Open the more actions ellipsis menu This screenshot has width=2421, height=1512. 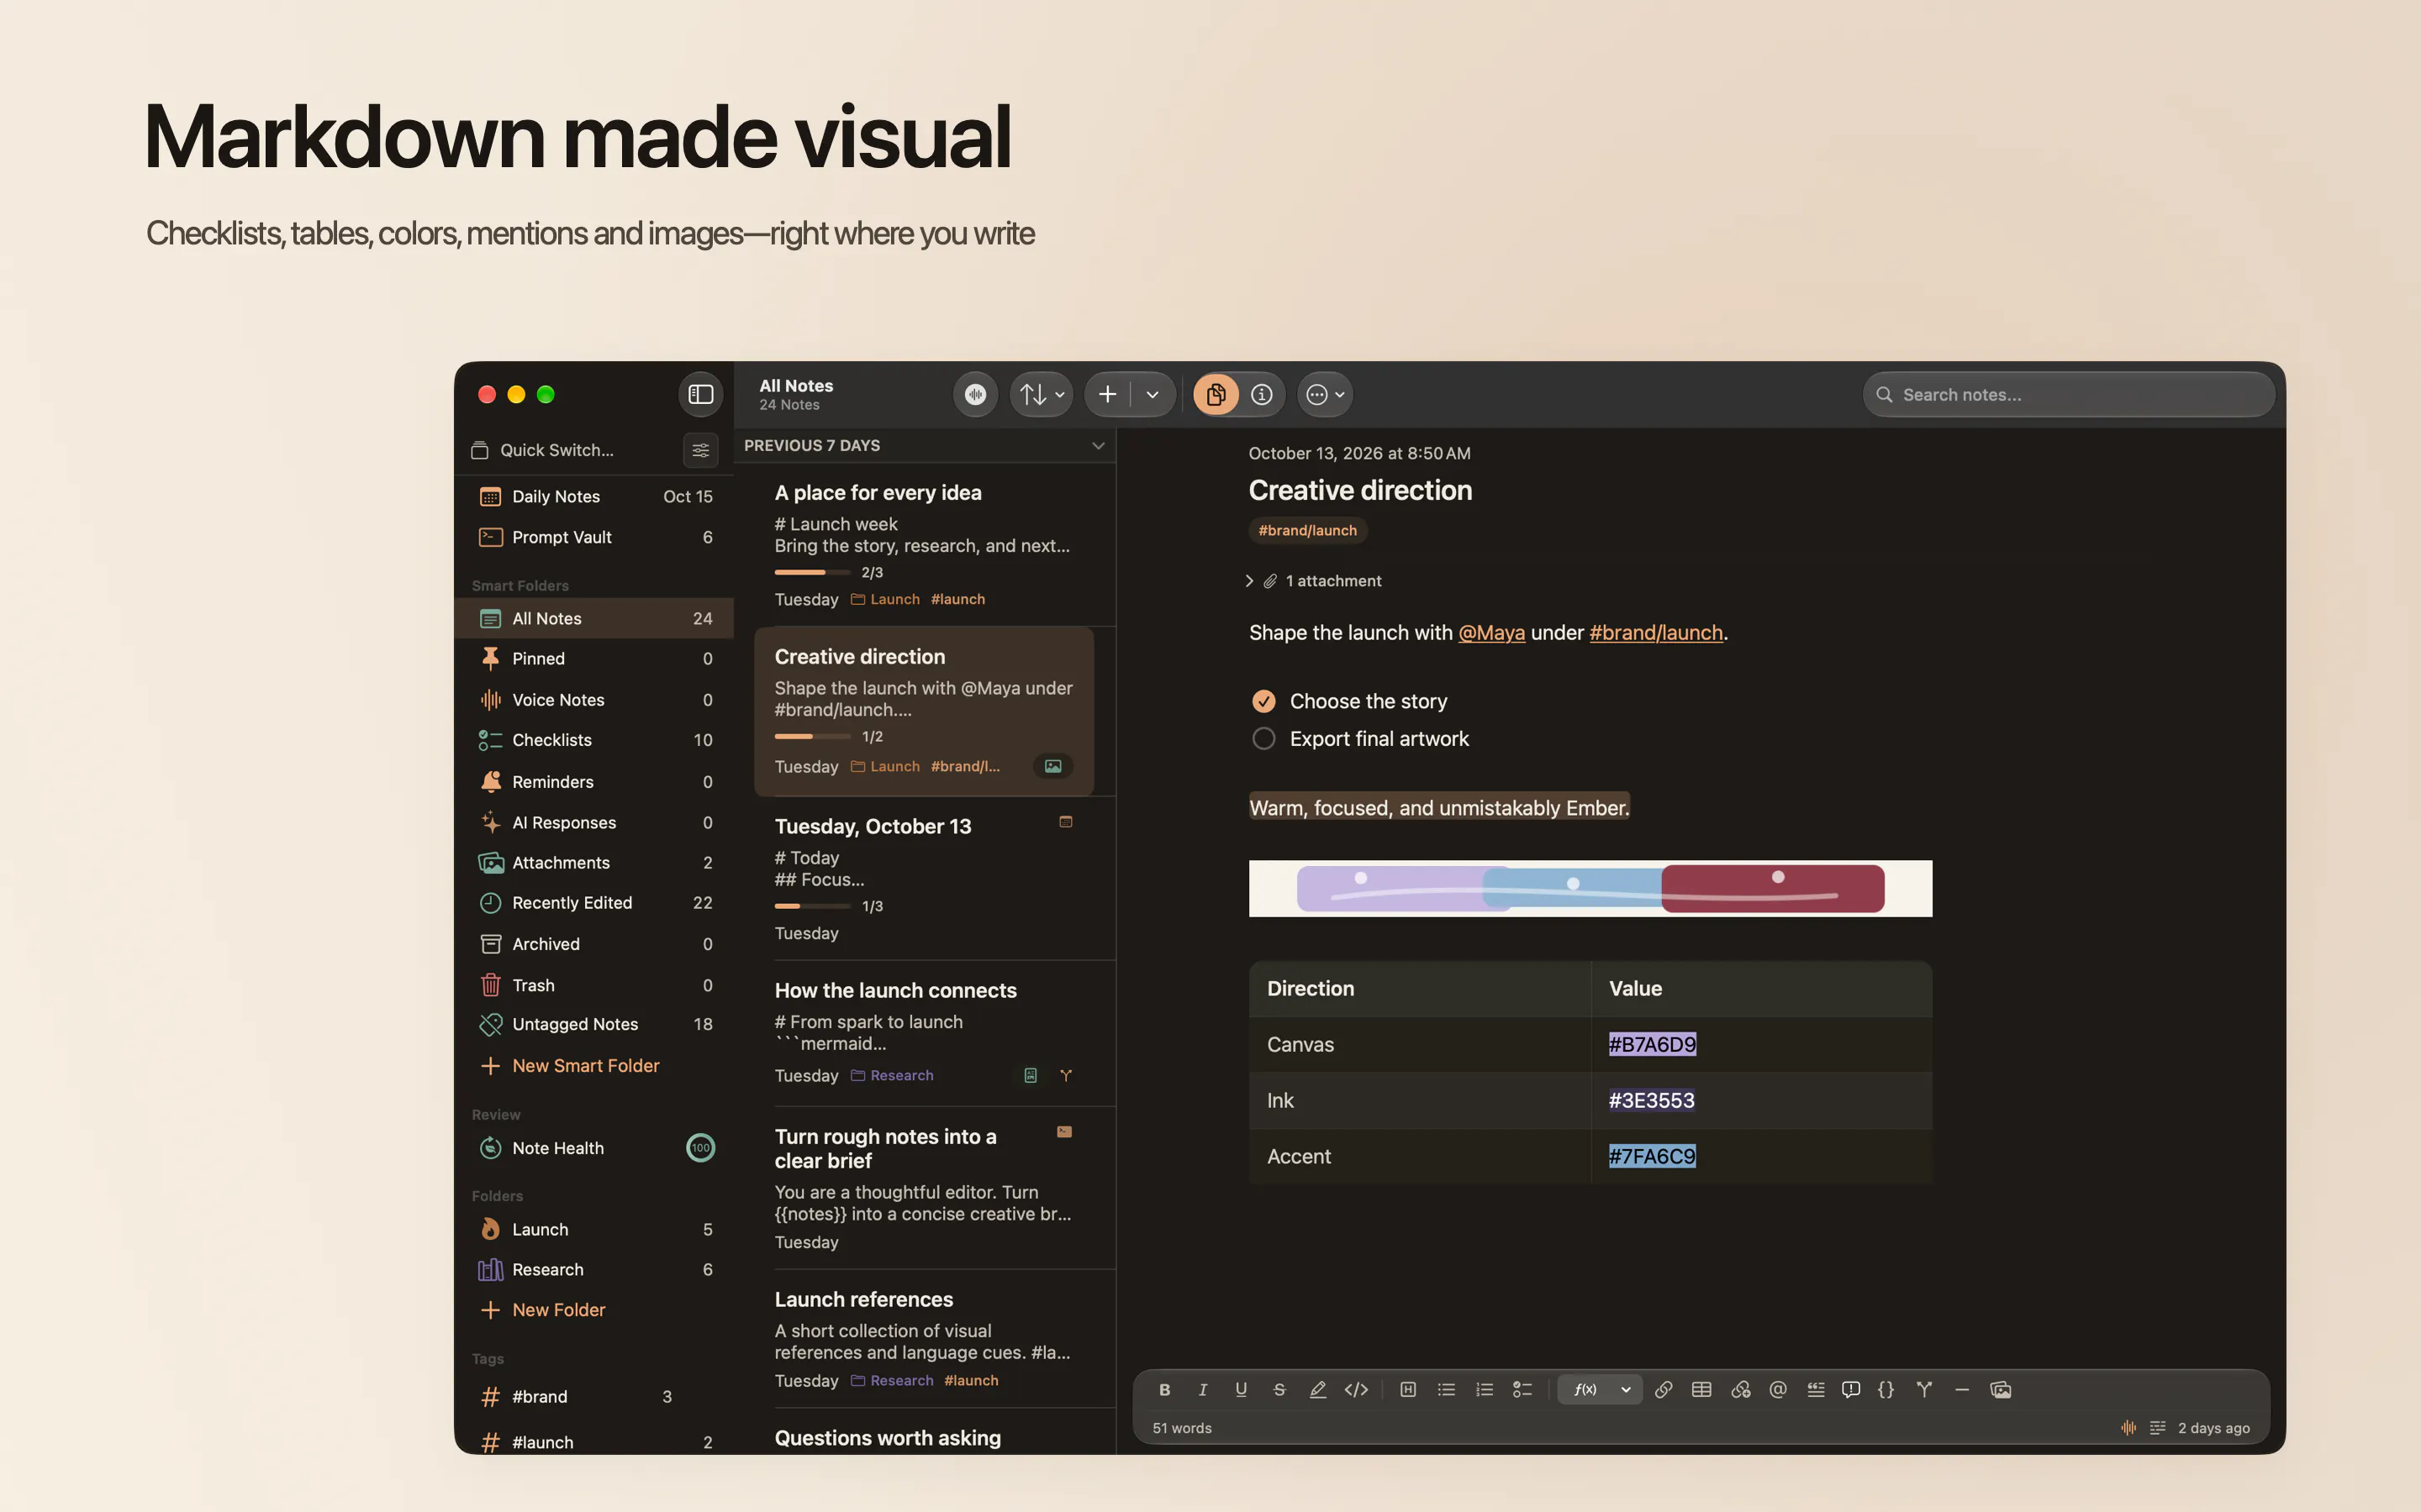point(1326,394)
